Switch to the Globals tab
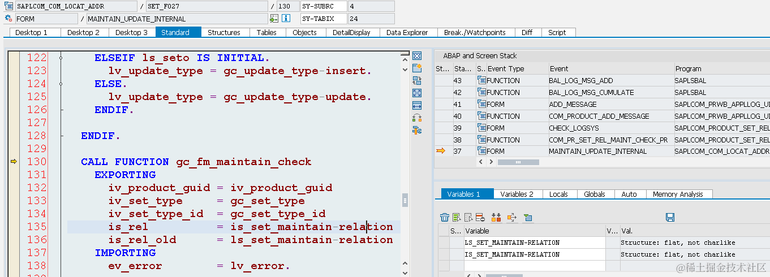 pos(595,194)
